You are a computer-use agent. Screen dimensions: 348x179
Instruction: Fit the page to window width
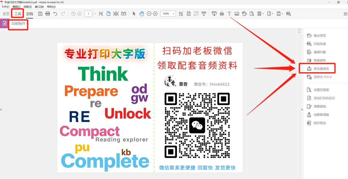tap(181, 14)
